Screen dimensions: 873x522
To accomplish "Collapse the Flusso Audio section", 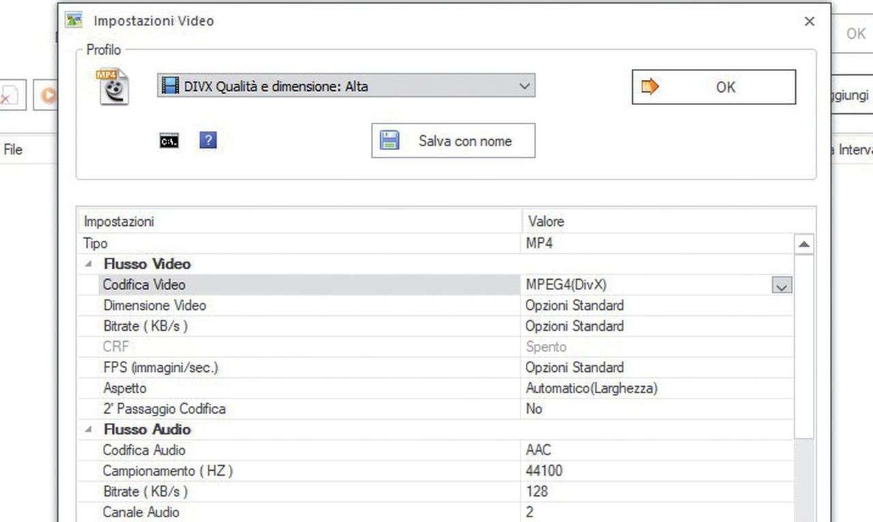I will [89, 430].
